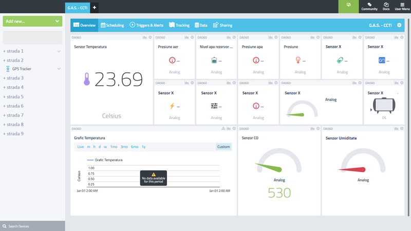Select Live time range on chart
Screen dimensions: 411x231
(81, 147)
